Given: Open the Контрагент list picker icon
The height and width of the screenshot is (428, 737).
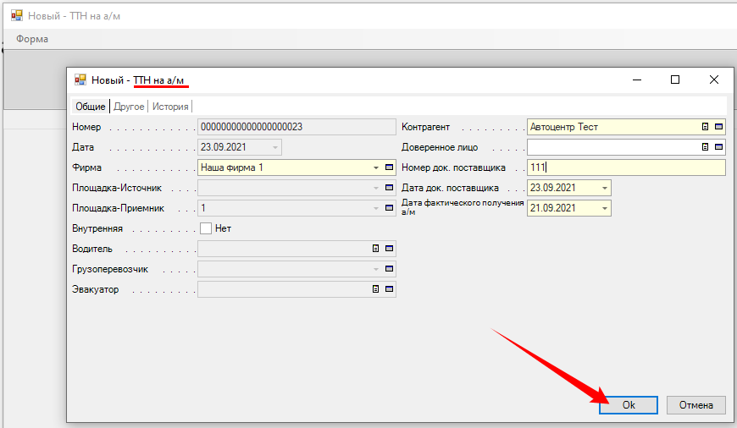Looking at the screenshot, I should click(x=705, y=127).
